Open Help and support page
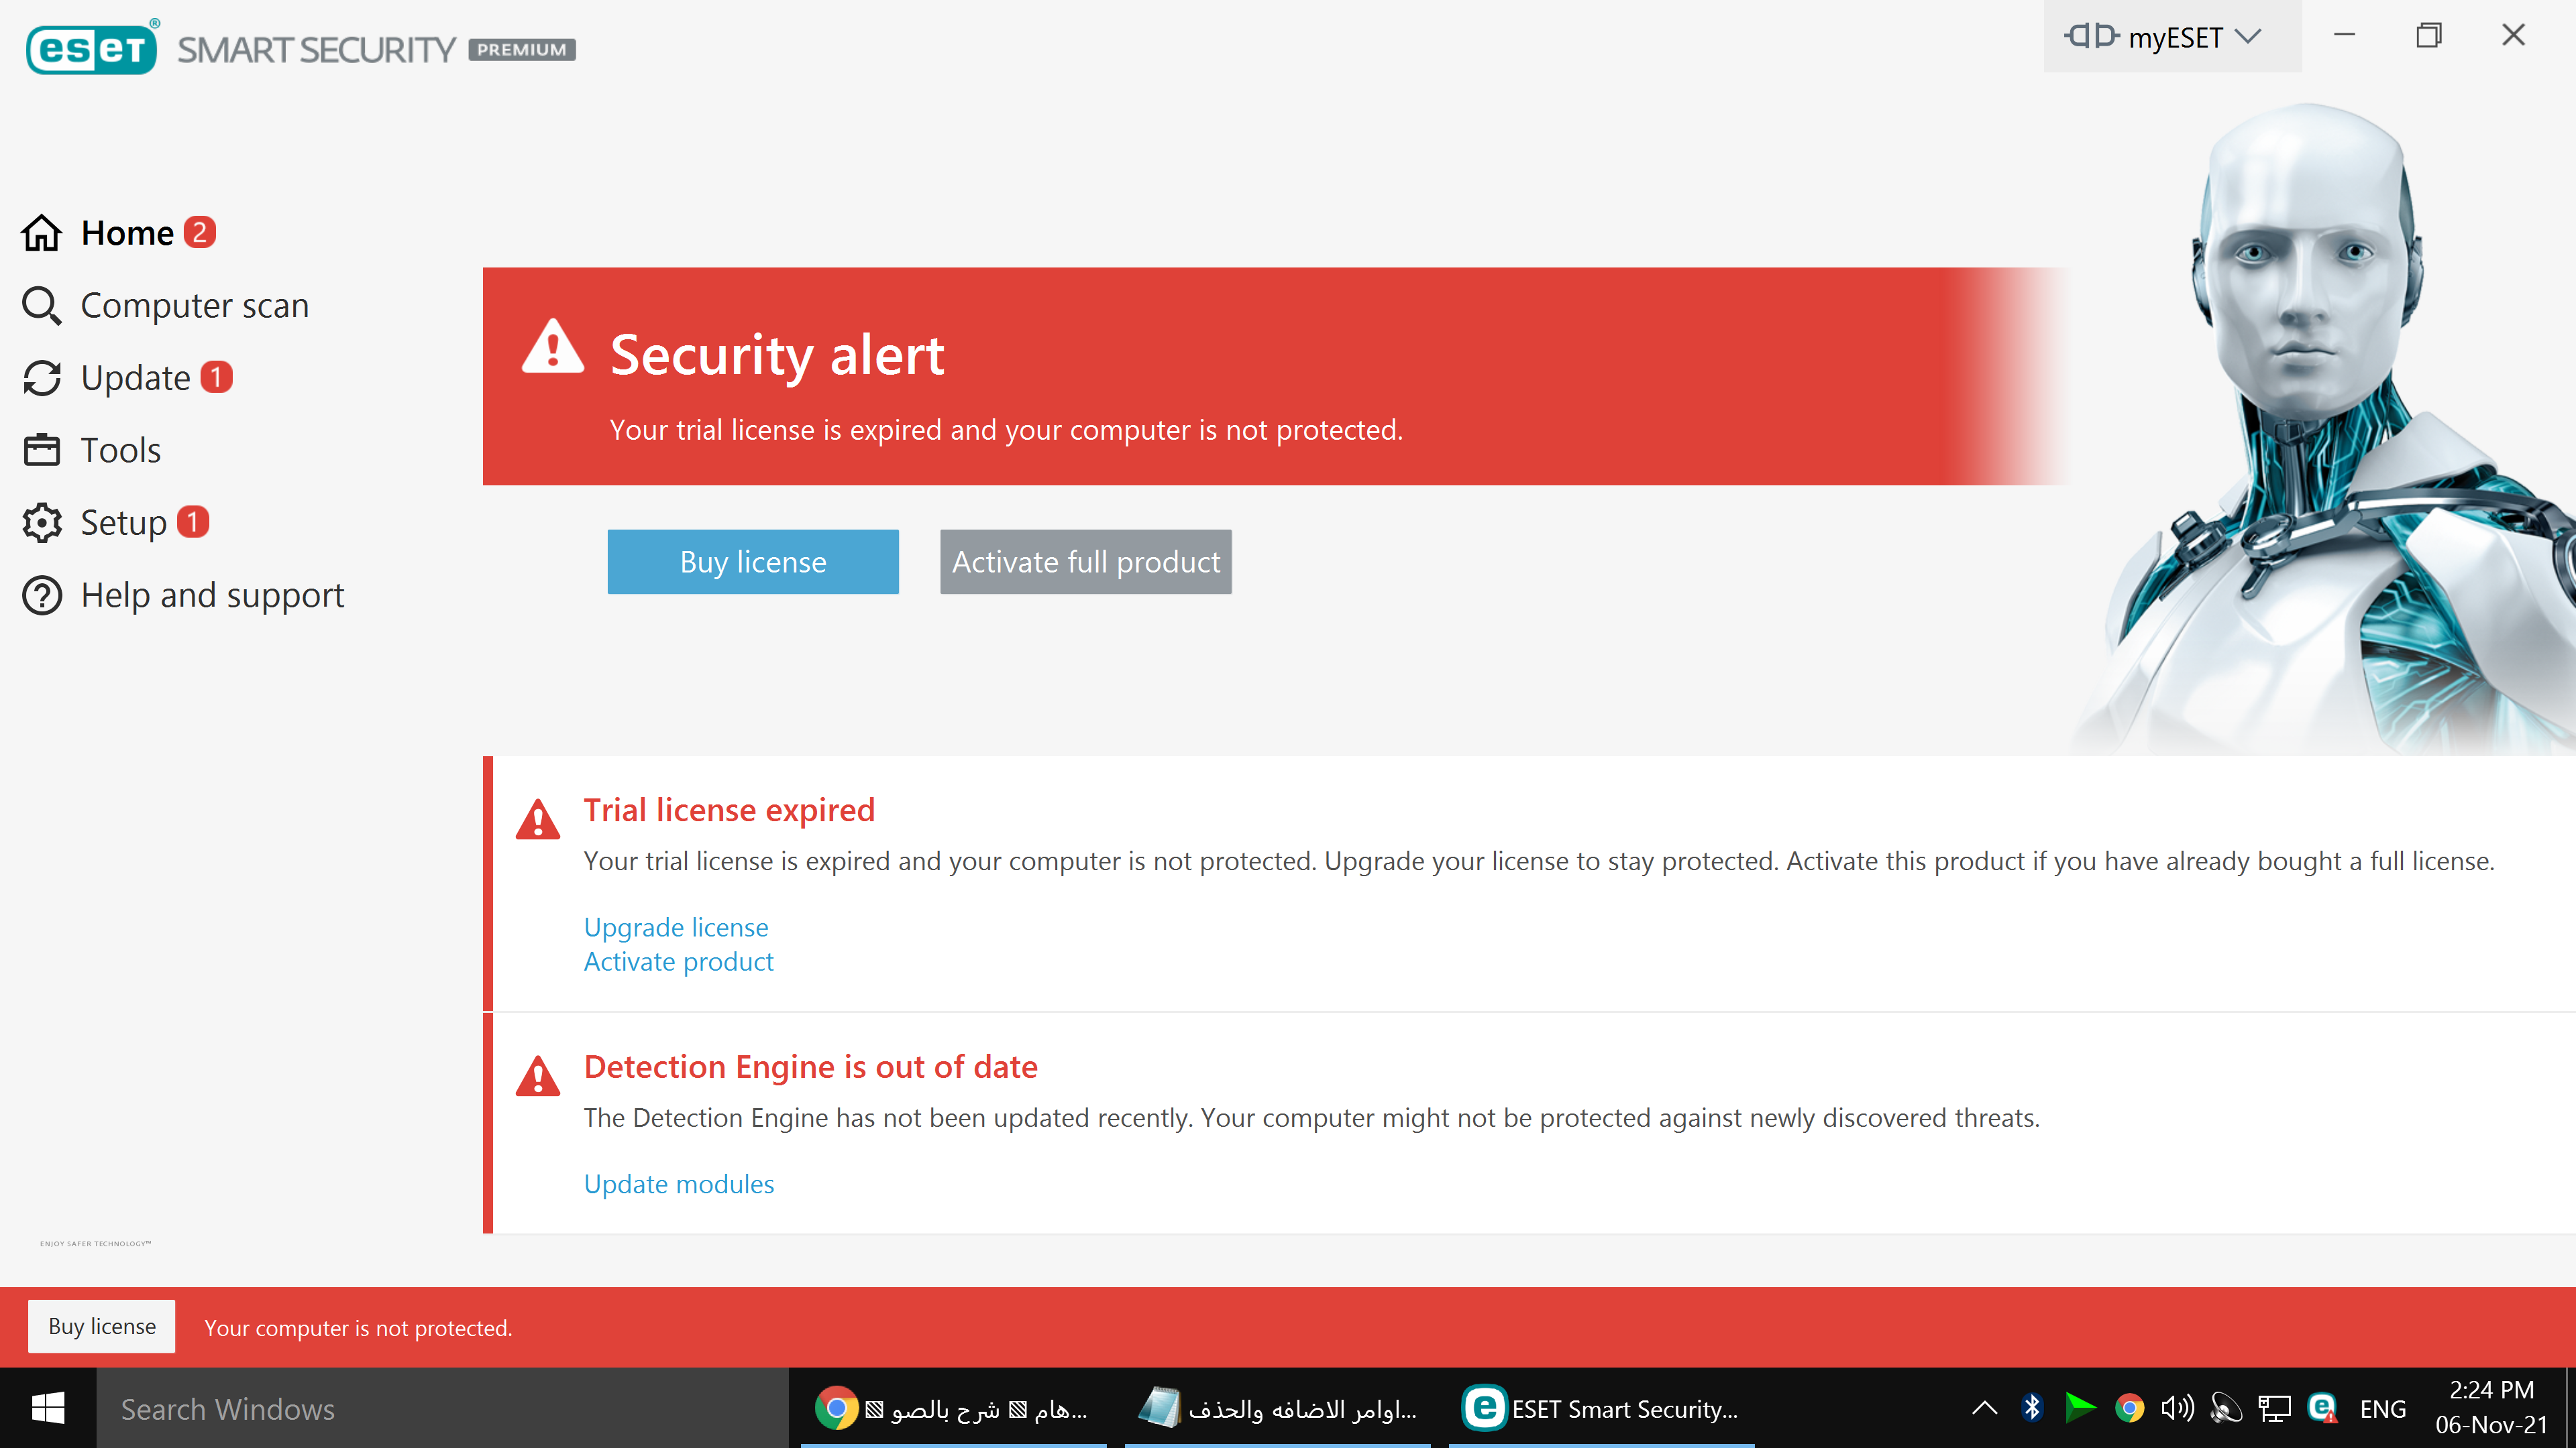 (x=212, y=595)
